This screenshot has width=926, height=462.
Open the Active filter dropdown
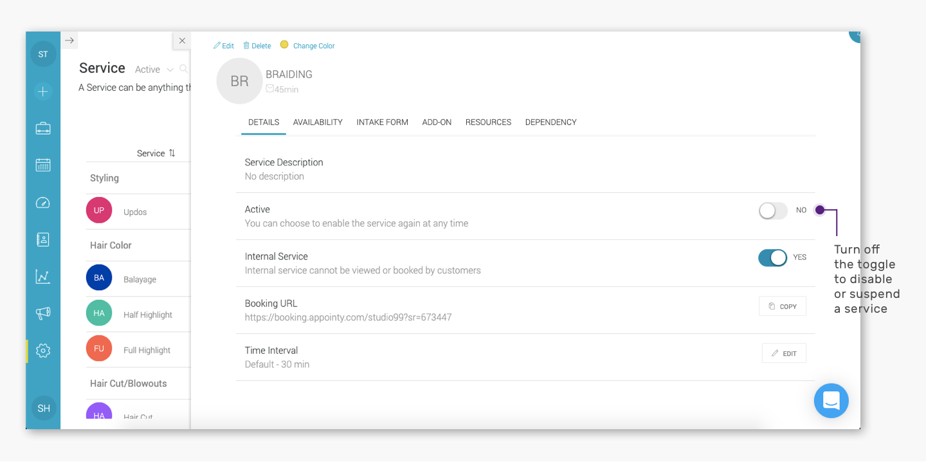154,69
